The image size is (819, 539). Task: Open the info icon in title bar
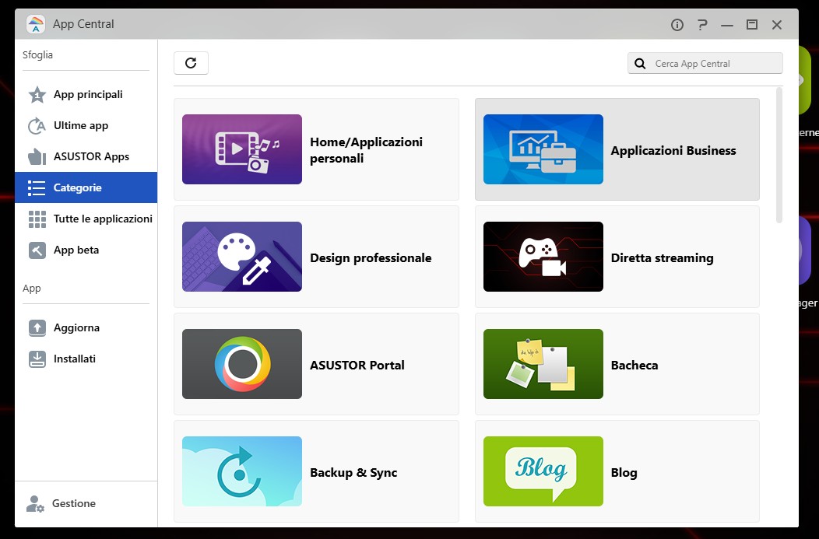point(677,25)
